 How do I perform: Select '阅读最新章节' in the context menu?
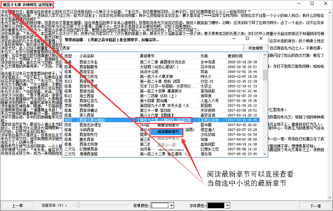point(167,132)
